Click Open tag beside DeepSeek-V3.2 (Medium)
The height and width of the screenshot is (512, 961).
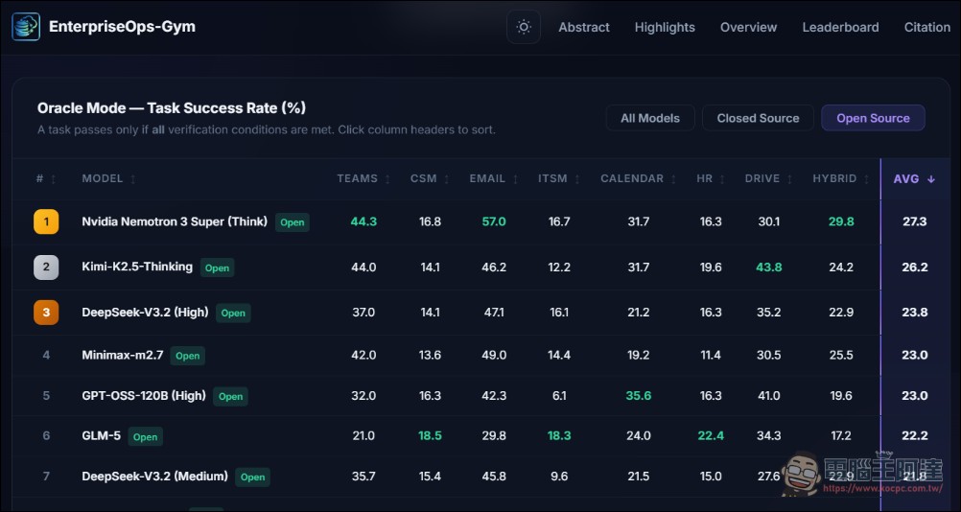(252, 477)
